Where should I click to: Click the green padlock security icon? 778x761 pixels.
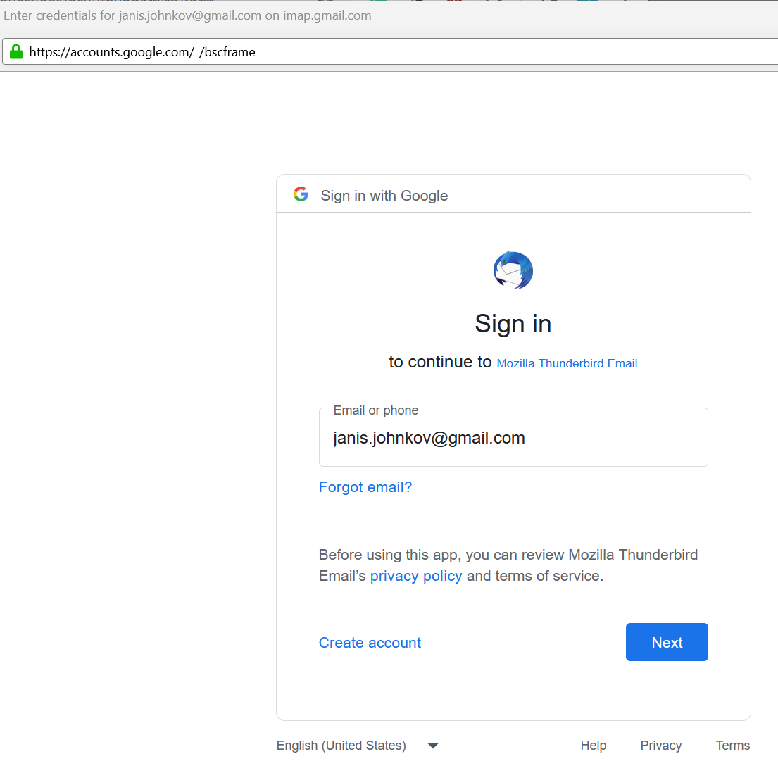click(16, 51)
